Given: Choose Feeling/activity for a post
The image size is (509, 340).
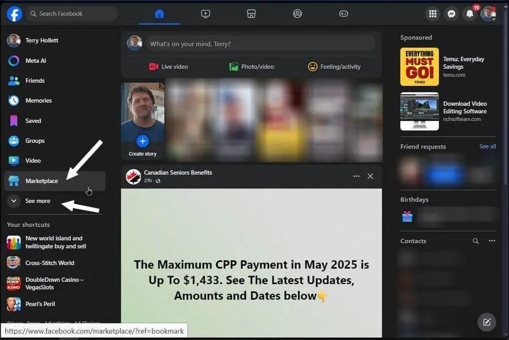Looking at the screenshot, I should [x=334, y=67].
